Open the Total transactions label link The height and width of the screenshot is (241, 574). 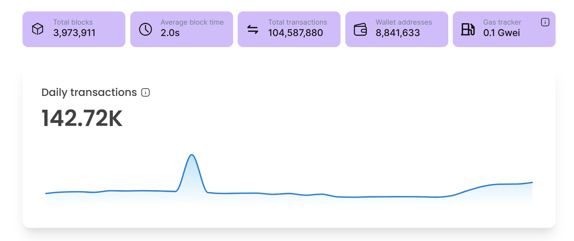coord(297,22)
